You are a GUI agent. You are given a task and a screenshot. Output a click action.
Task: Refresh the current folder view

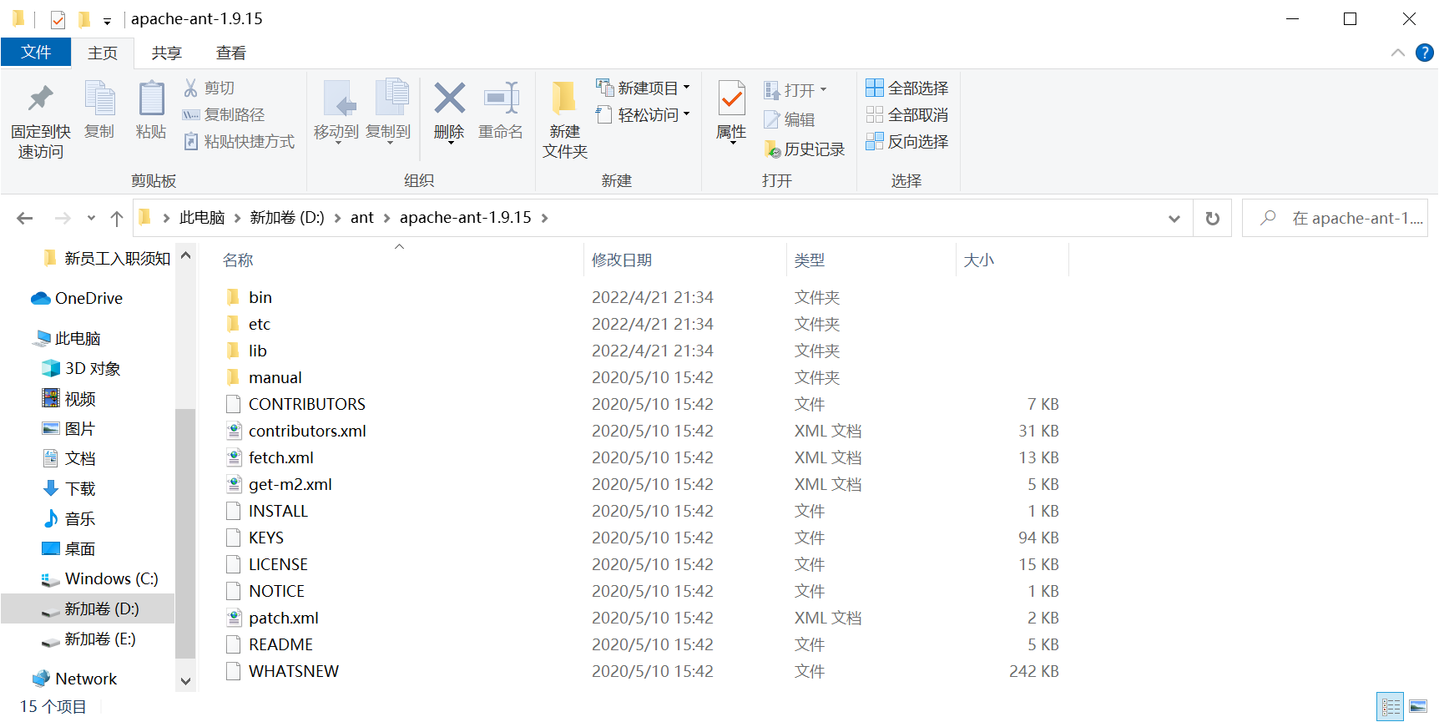click(1212, 218)
